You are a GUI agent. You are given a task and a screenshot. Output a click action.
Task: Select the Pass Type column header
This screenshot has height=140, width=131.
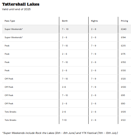[x=10, y=21]
